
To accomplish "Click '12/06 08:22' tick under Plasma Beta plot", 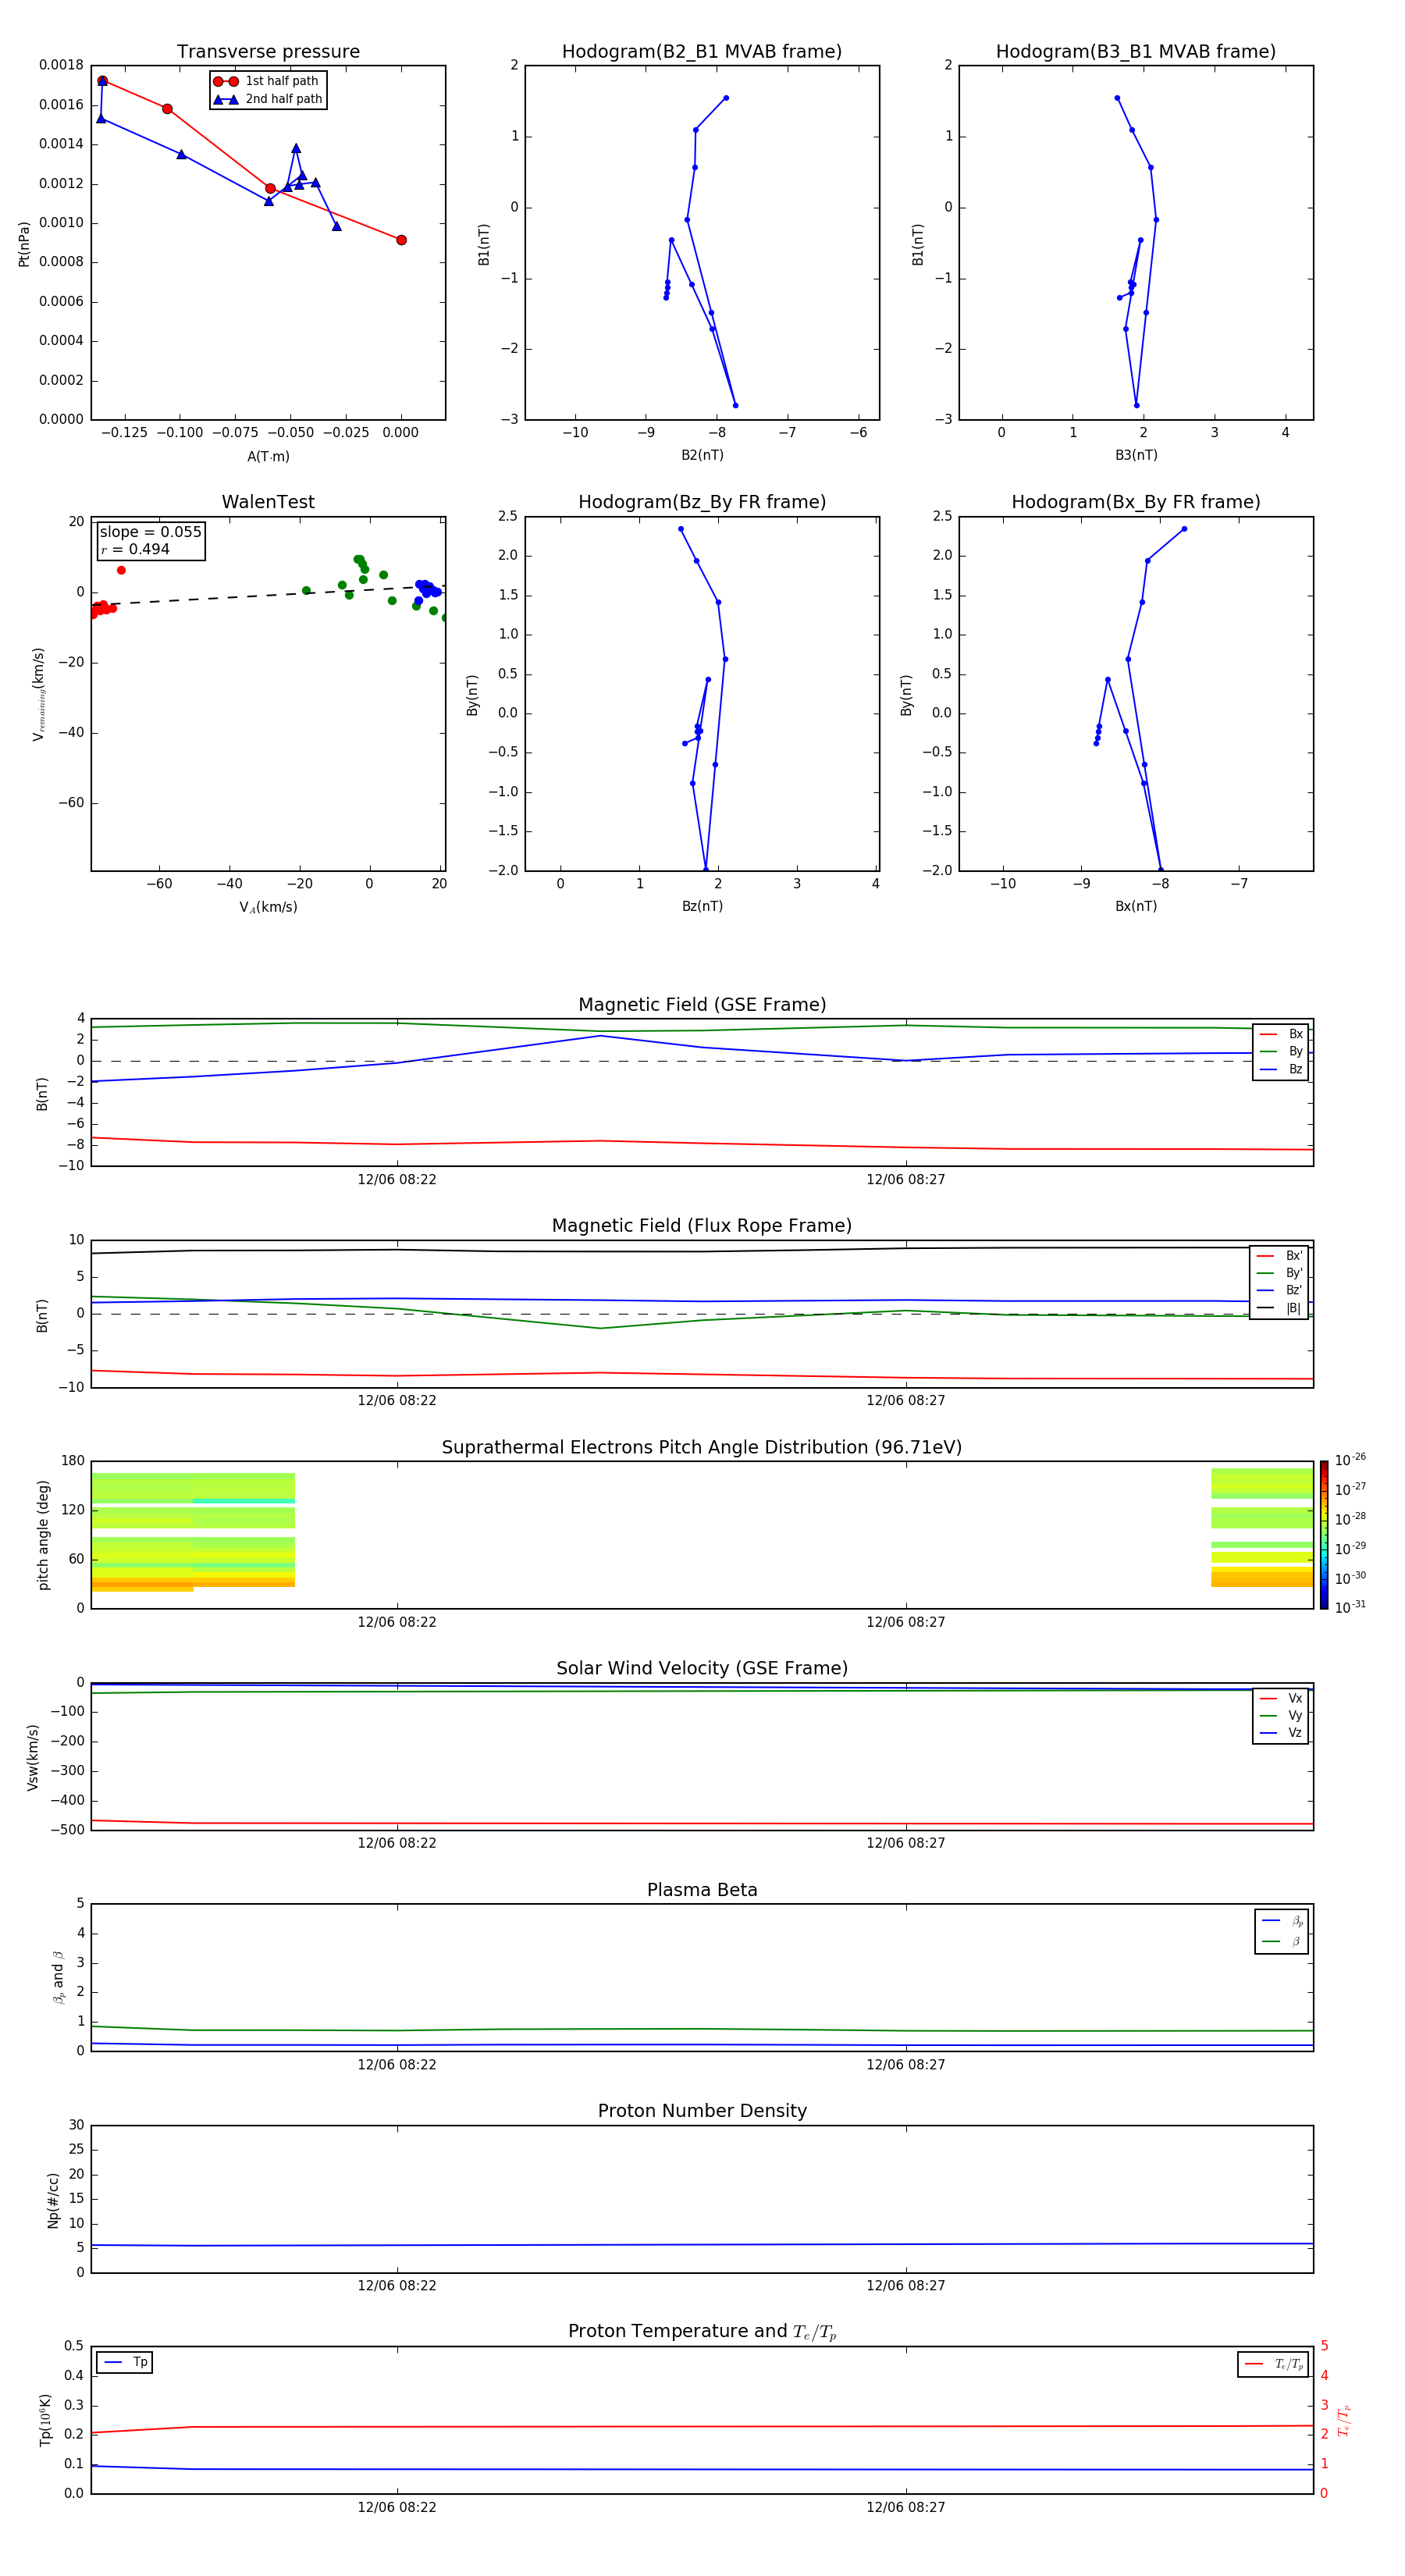I will 397,2065.
